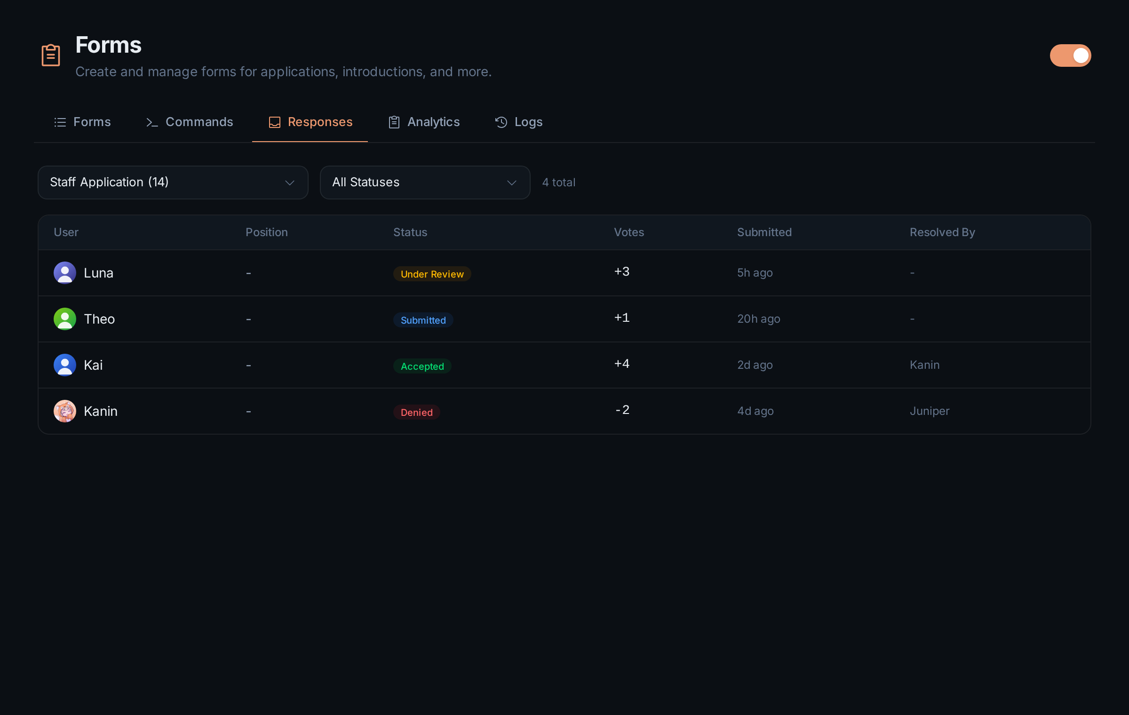Click the '4d ago' submitted time

tap(755, 411)
